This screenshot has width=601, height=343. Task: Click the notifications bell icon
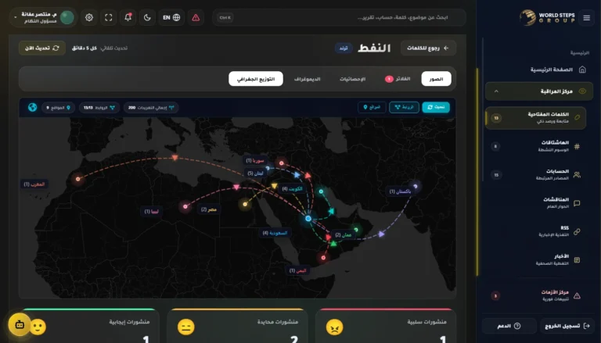pyautogui.click(x=128, y=17)
